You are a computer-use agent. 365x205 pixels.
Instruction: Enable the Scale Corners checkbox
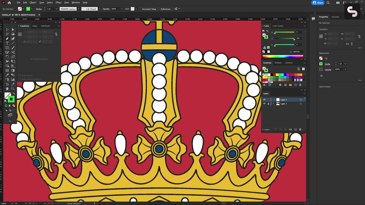click(x=20, y=75)
